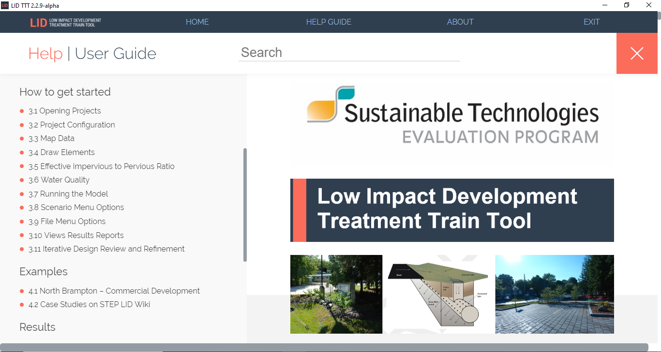The width and height of the screenshot is (661, 352).
Task: Go to the ABOUT page
Action: tap(460, 22)
